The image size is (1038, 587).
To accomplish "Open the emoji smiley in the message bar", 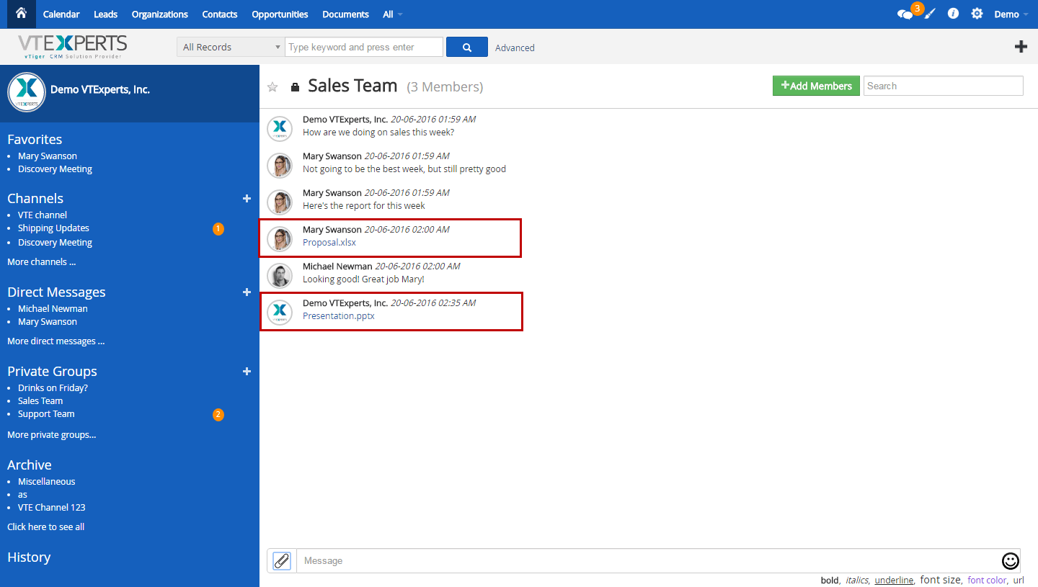I will tap(1010, 560).
